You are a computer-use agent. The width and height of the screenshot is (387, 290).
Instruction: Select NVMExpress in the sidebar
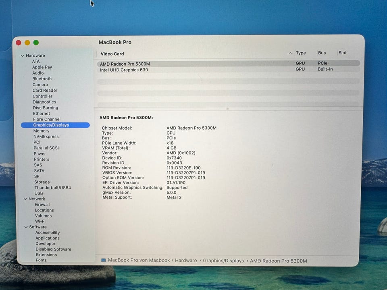[46, 137]
